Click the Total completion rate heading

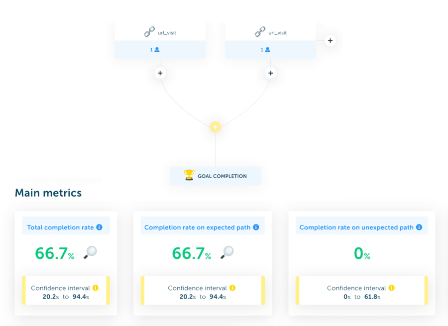(x=60, y=227)
